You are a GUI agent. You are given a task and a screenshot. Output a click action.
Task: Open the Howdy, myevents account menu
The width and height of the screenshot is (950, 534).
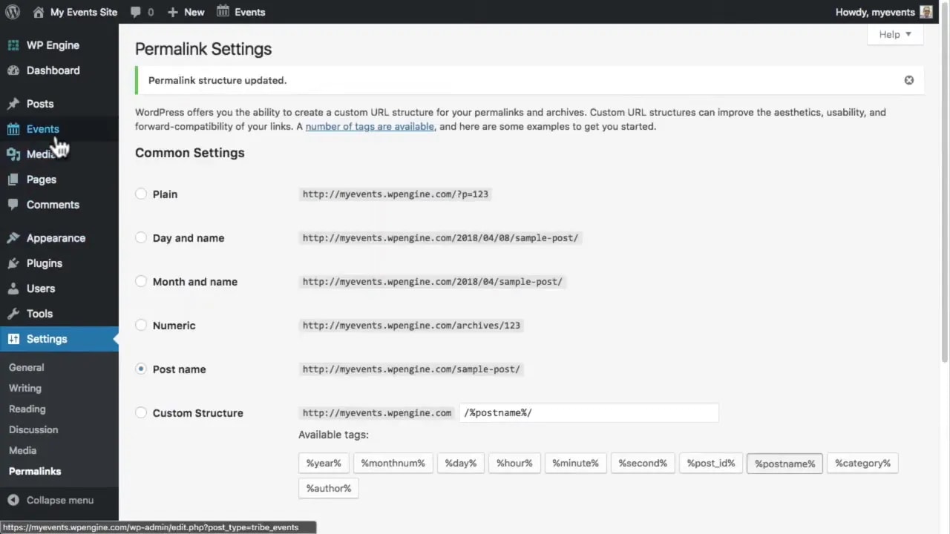(x=883, y=12)
